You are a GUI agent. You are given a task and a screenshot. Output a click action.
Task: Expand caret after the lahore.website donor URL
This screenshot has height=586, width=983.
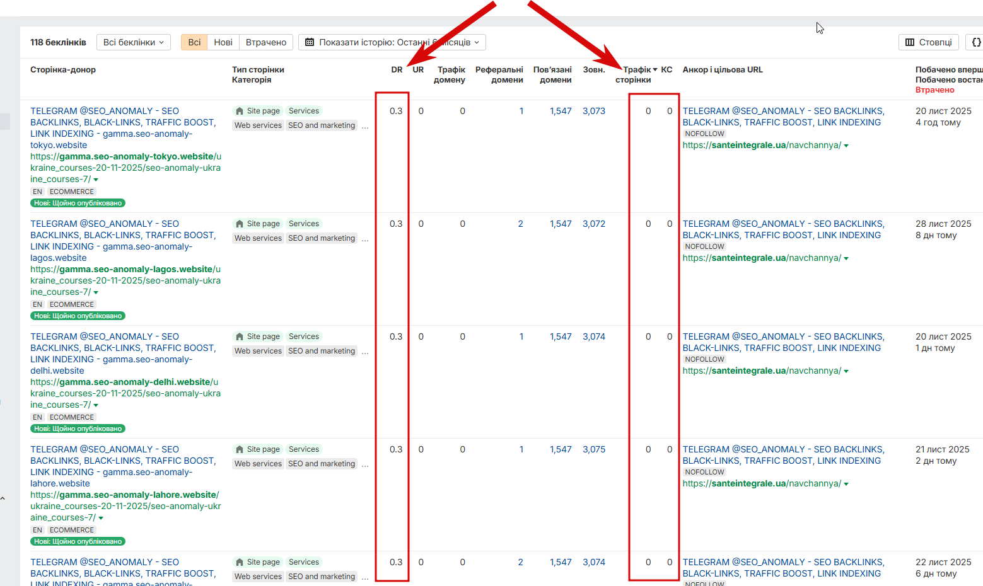(101, 518)
